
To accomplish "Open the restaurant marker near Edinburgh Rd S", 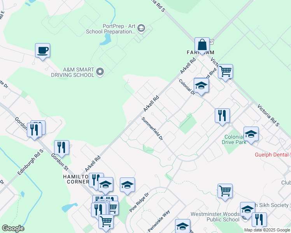I will pyautogui.click(x=61, y=149).
